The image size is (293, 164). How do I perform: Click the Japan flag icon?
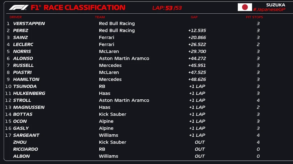pyautogui.click(x=245, y=7)
